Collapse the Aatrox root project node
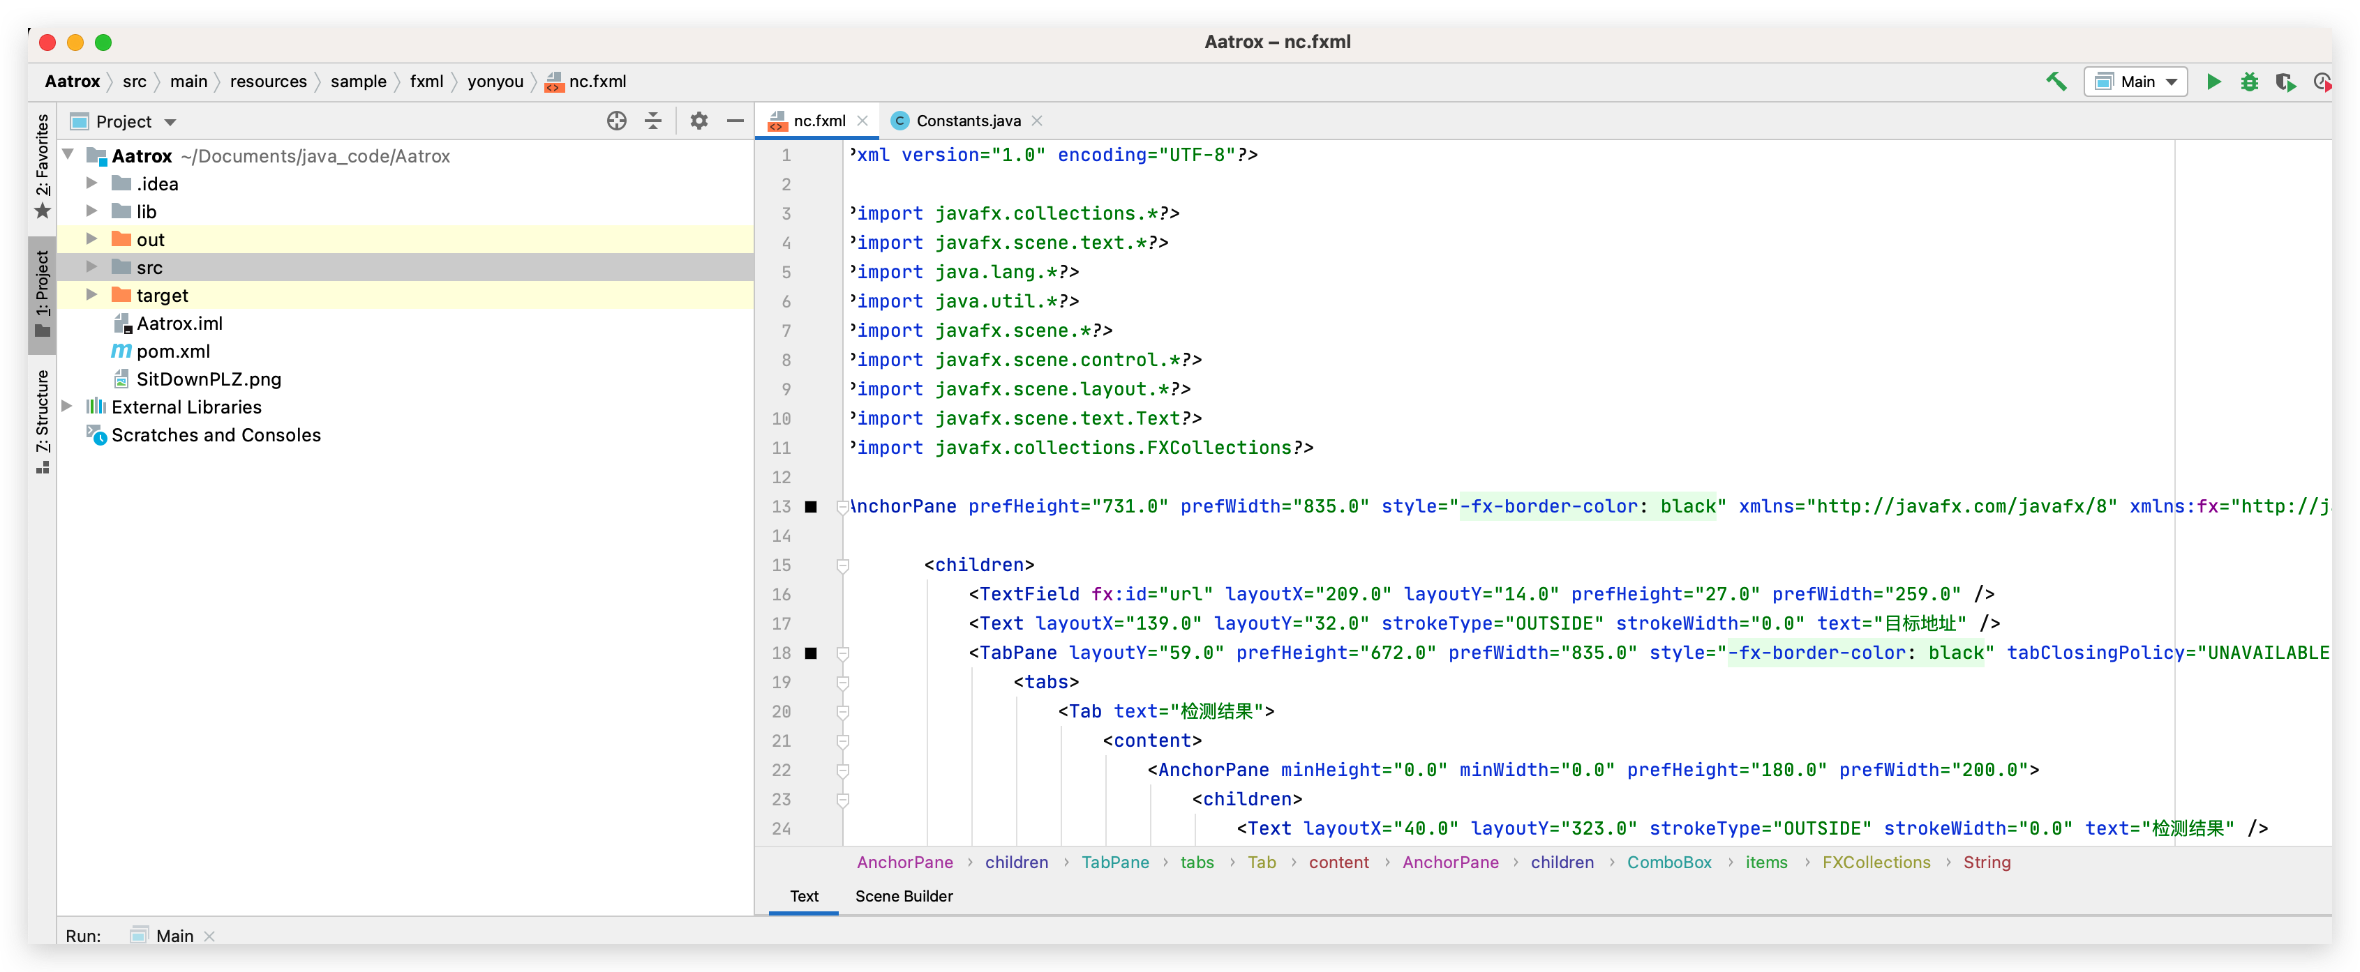The height and width of the screenshot is (972, 2360). (x=68, y=155)
